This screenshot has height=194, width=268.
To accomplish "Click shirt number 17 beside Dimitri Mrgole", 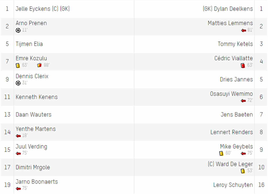I will click(7, 167).
